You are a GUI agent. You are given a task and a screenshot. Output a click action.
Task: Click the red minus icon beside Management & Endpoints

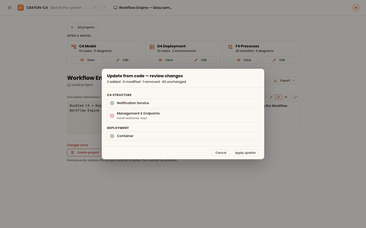point(112,116)
